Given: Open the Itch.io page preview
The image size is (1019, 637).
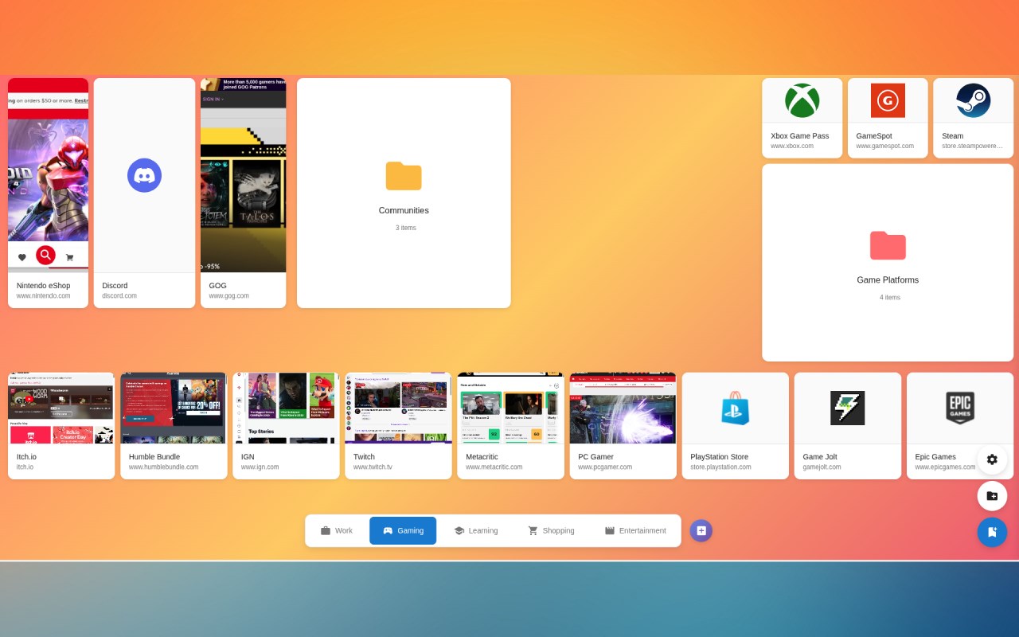Looking at the screenshot, I should [61, 408].
